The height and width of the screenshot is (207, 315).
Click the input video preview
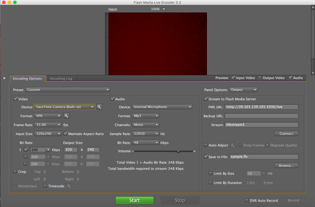click(157, 44)
